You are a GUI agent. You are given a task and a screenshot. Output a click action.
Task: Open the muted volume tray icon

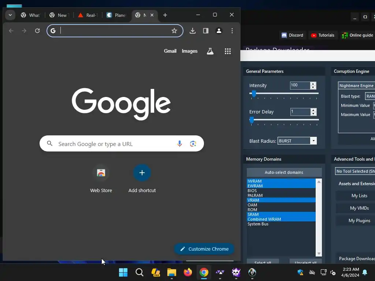point(333,272)
